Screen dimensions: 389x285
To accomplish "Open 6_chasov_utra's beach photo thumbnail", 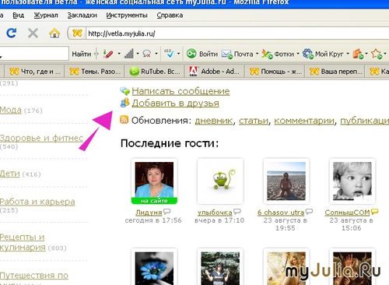I will tap(286, 181).
